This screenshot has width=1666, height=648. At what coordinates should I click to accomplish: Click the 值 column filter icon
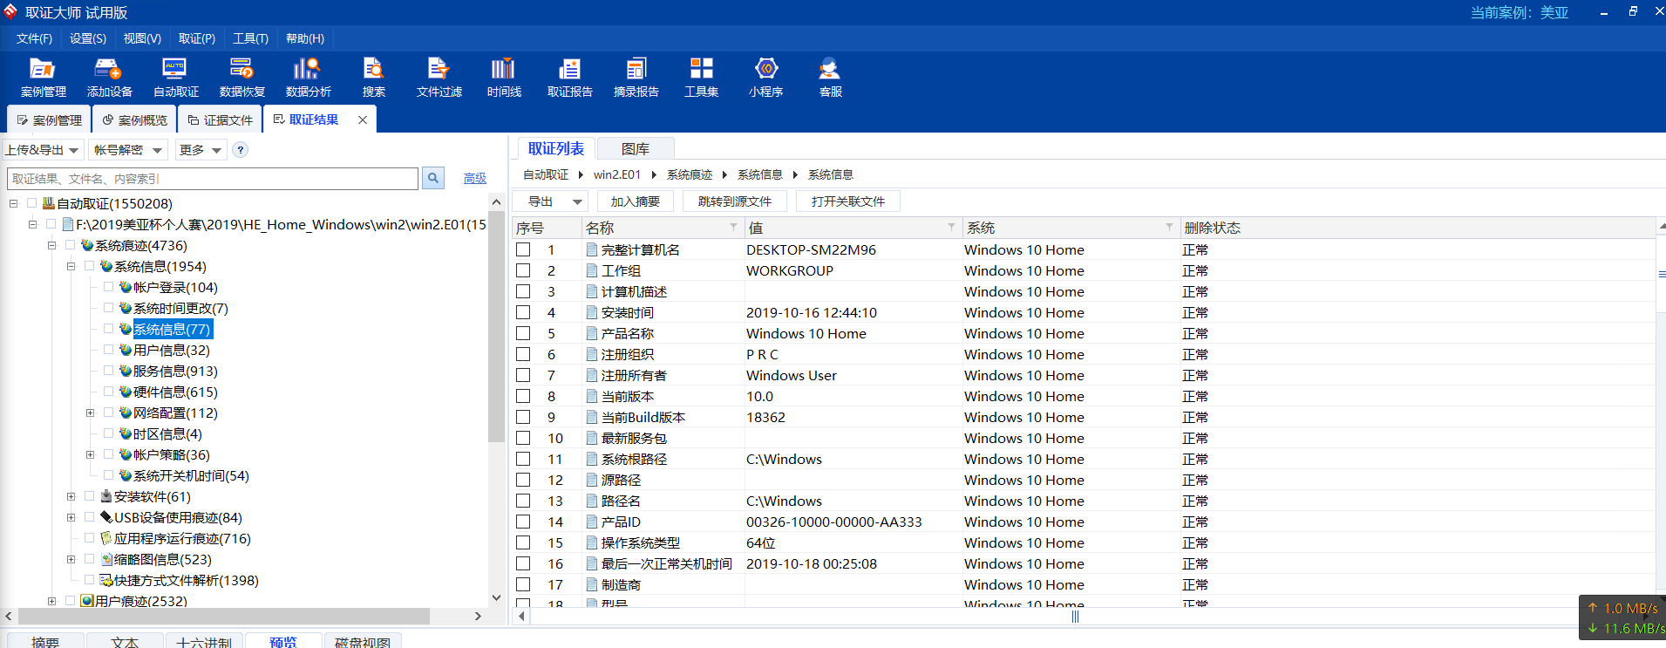(x=951, y=228)
